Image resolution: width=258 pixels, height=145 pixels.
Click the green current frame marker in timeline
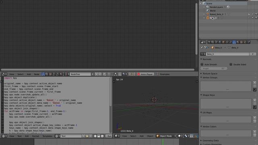click(x=163, y=142)
